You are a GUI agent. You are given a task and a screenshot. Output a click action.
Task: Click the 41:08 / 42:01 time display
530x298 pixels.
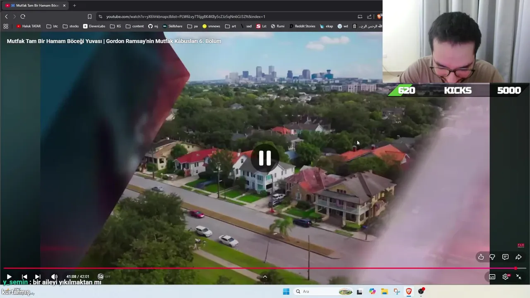click(x=78, y=276)
